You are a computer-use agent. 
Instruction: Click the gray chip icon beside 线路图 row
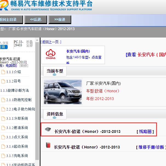[x=48, y=129]
